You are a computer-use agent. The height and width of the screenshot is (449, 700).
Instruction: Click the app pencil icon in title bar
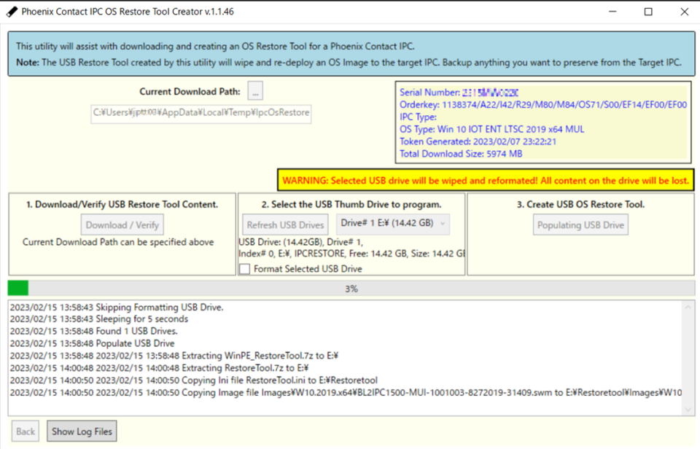pyautogui.click(x=12, y=12)
